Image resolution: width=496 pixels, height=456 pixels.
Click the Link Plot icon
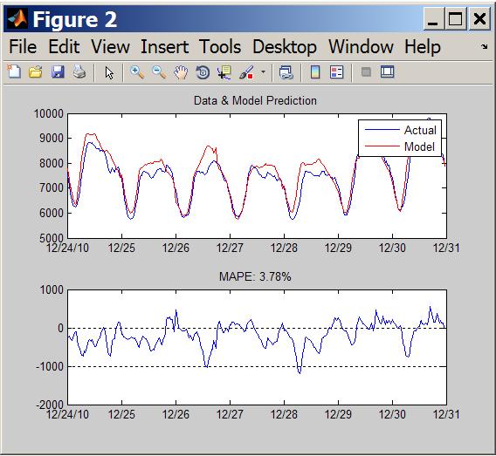pyautogui.click(x=286, y=72)
